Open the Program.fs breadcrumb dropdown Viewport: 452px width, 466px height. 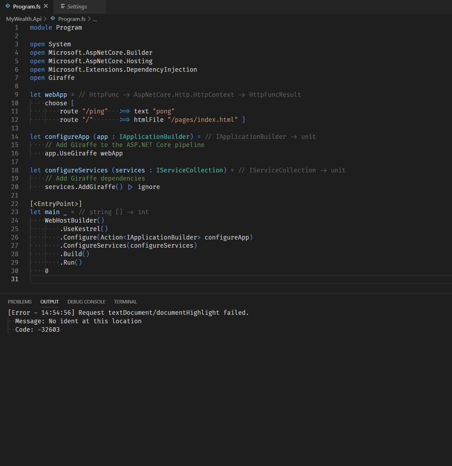coord(72,19)
